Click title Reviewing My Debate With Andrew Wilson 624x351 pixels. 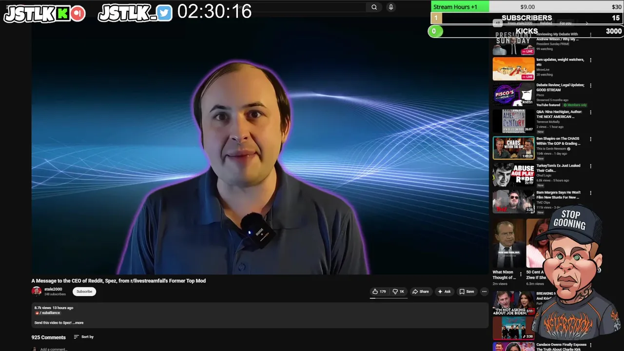[x=557, y=37]
